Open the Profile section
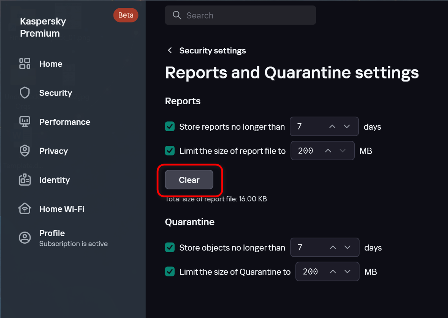The height and width of the screenshot is (318, 448). point(52,233)
